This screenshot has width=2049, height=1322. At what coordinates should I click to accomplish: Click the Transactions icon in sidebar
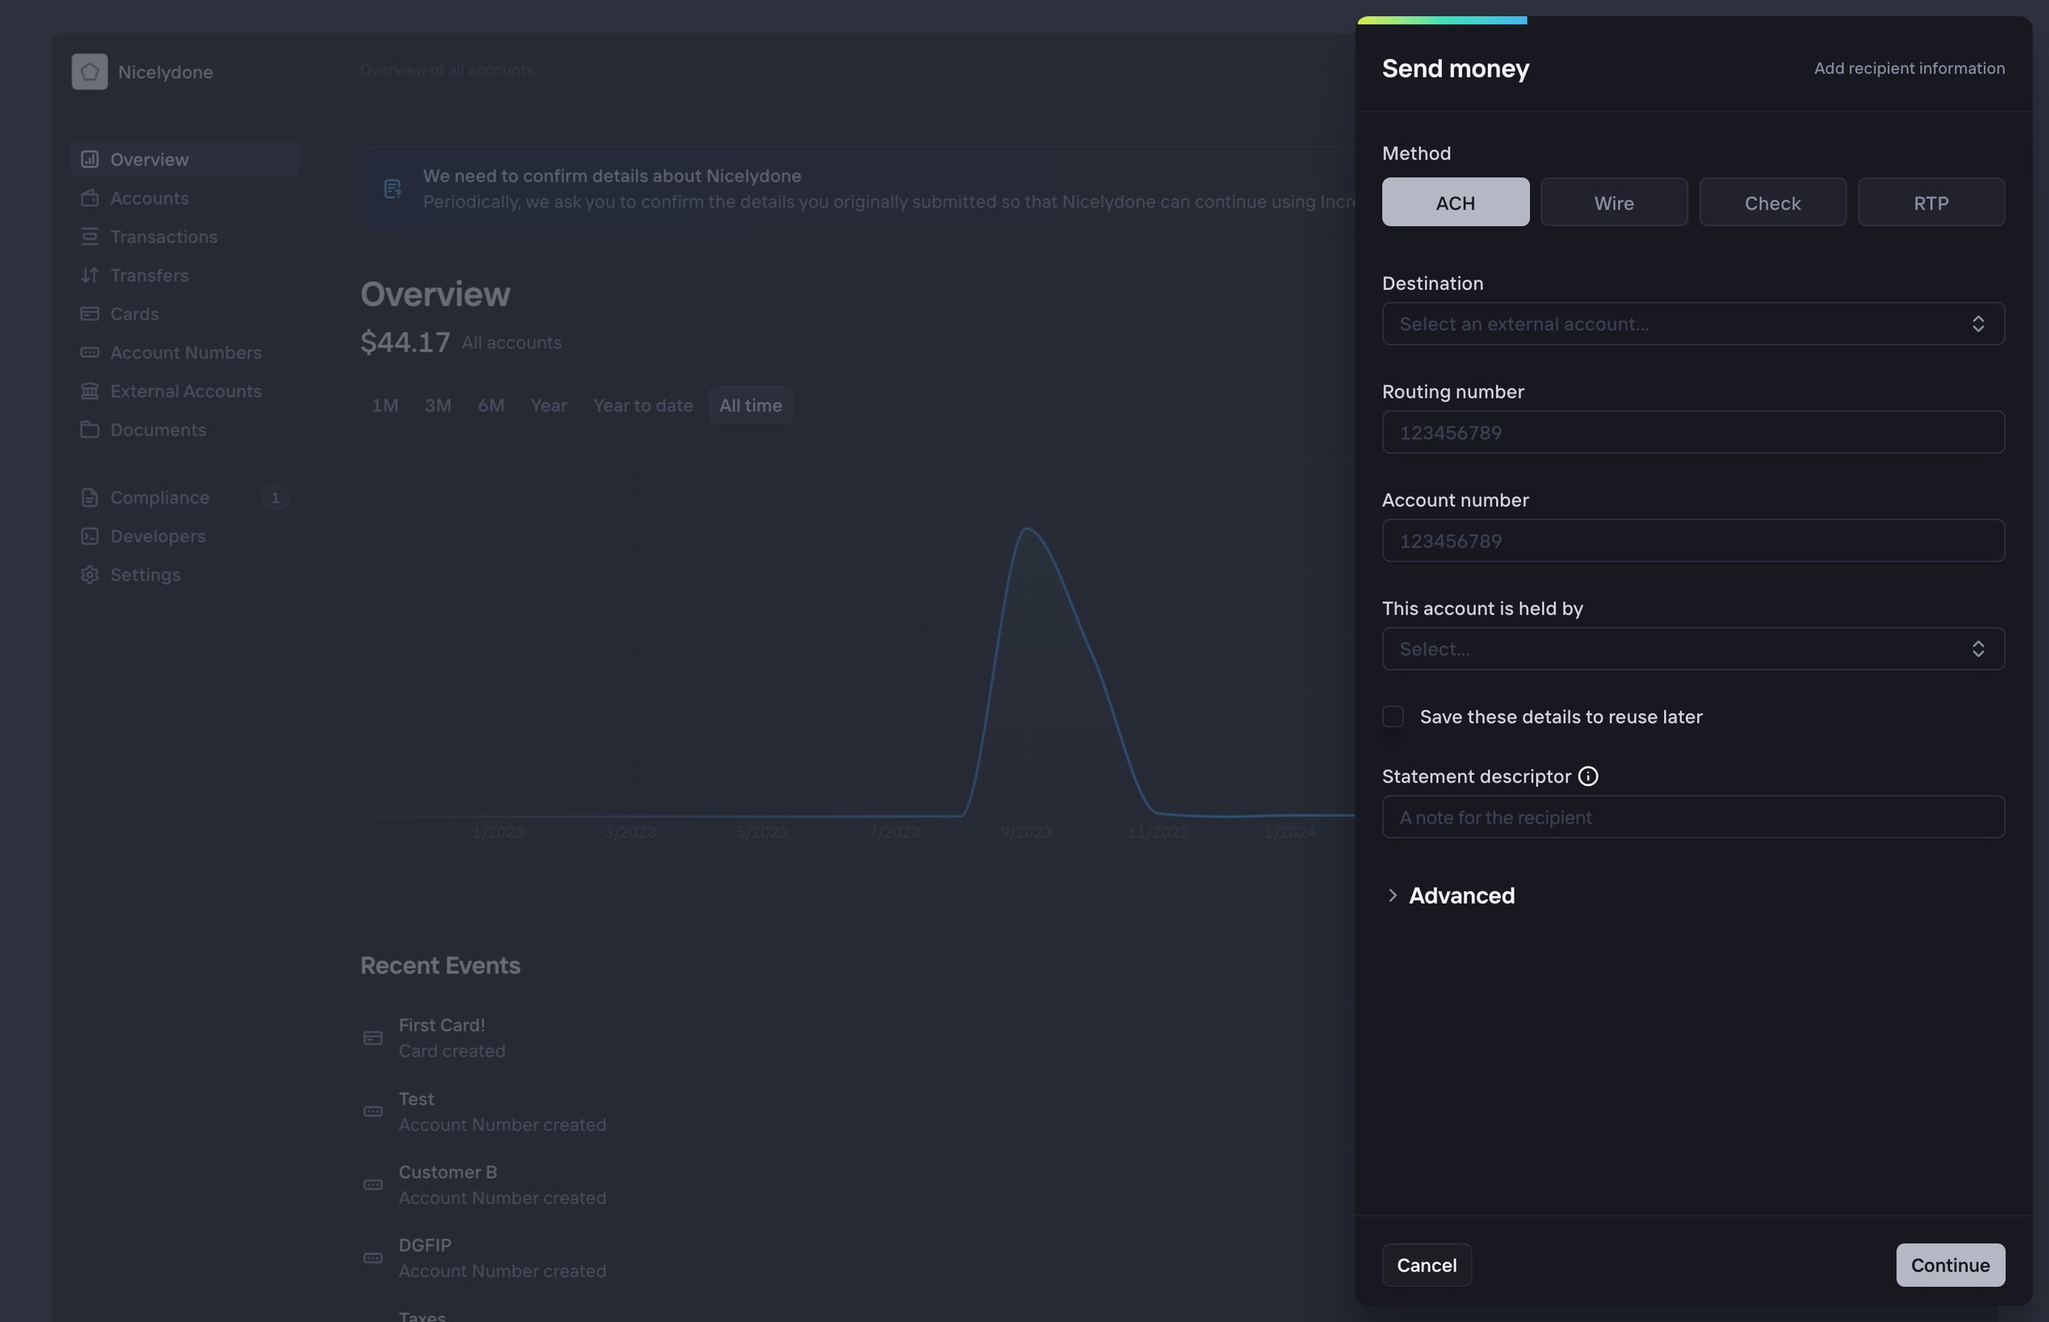tap(90, 236)
